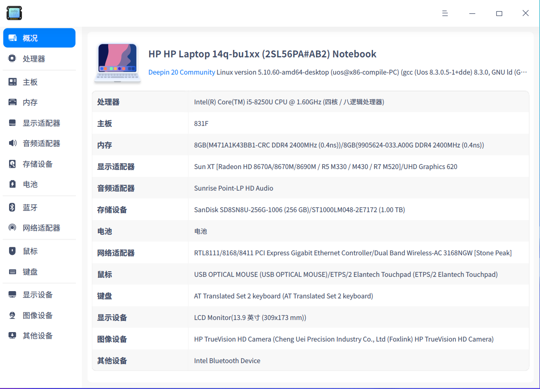Click the Device Manager app icon in title bar
Image resolution: width=540 pixels, height=389 pixels.
[14, 13]
